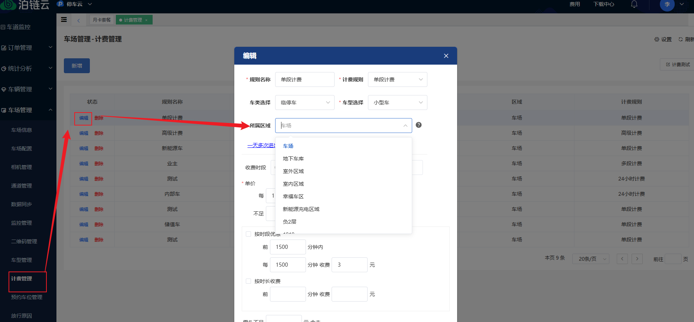Click the 规则名称 input field
Screen dimensions: 694x322
tap(304, 79)
